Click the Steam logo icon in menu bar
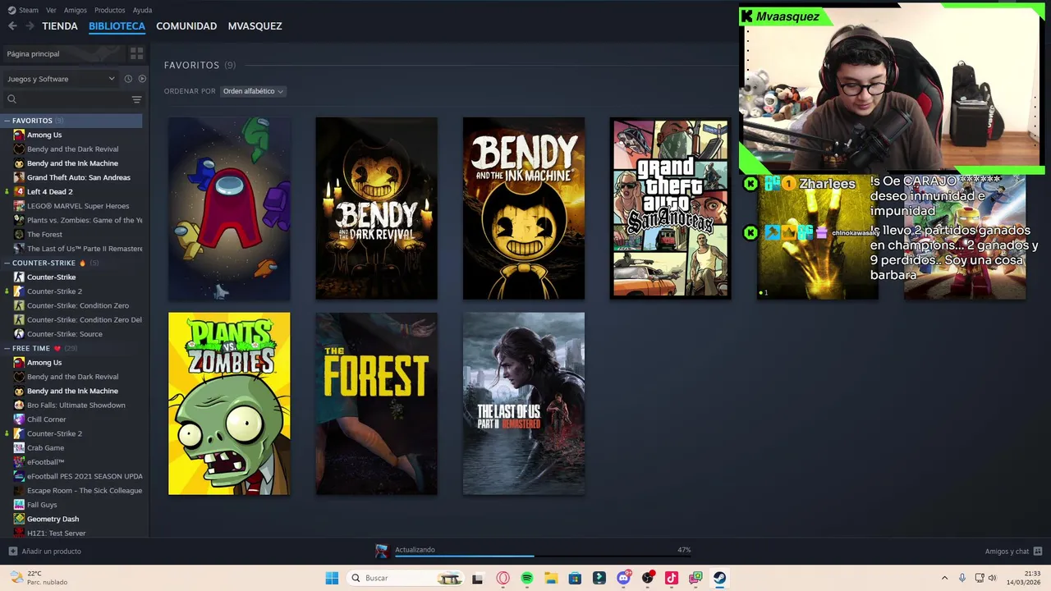 [11, 10]
